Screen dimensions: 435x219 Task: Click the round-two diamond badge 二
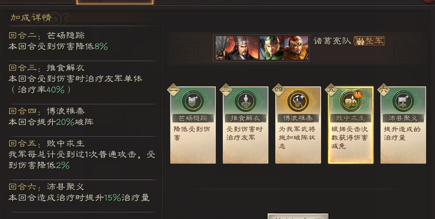[x=174, y=90]
